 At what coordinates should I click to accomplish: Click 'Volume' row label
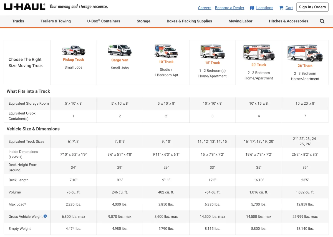click(x=15, y=192)
